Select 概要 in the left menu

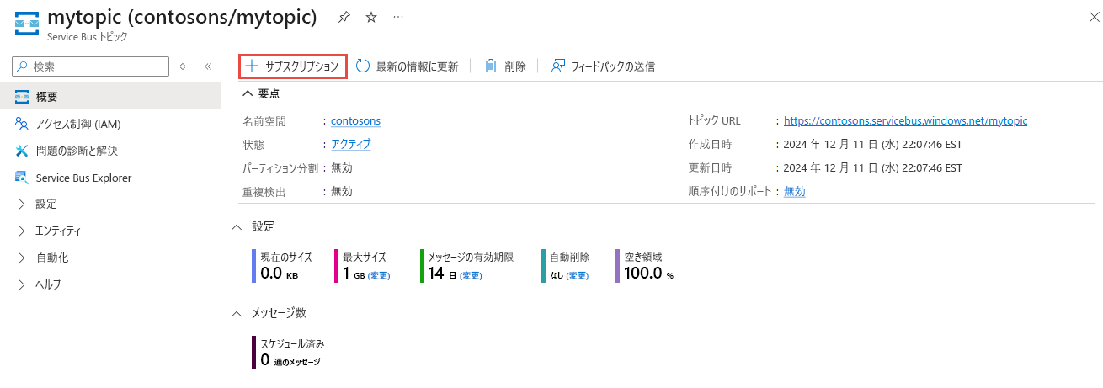pyautogui.click(x=110, y=97)
